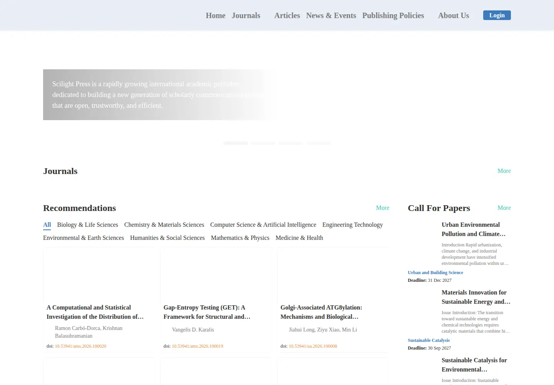Select Computer Science & Artificial Intelligence tab
Viewport: 554px width, 385px height.
coord(263,225)
